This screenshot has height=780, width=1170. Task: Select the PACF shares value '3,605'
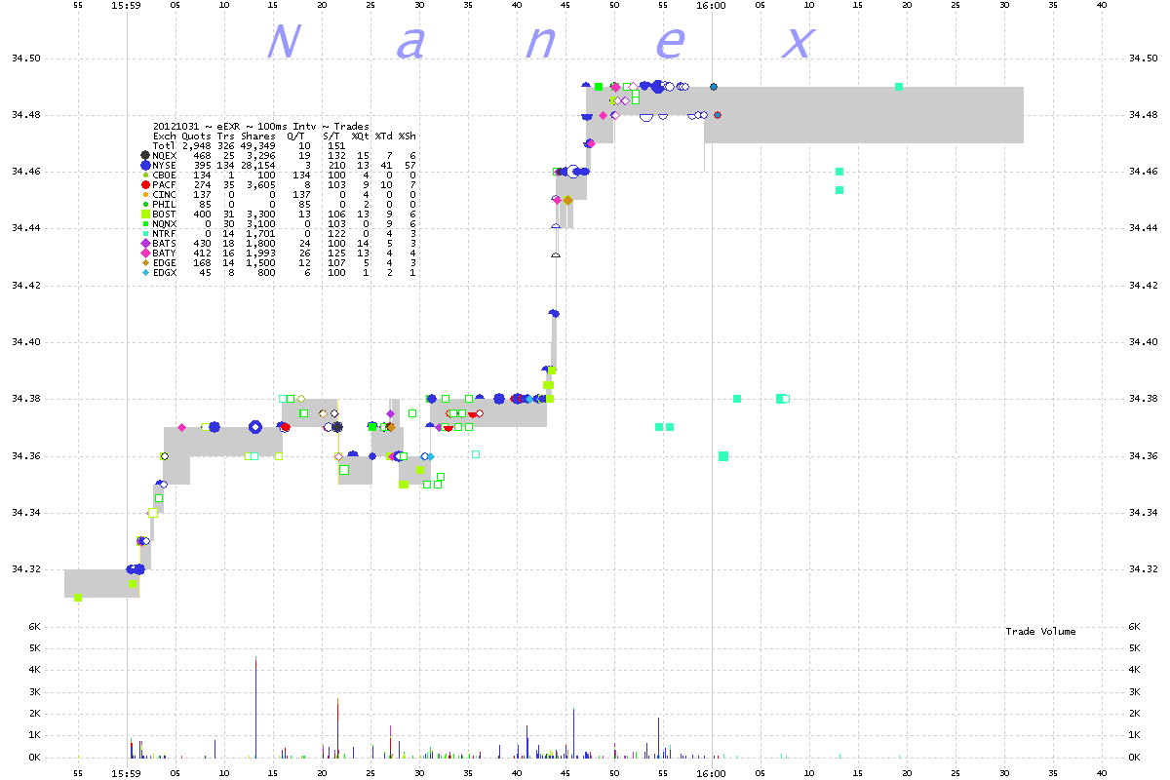(x=261, y=184)
